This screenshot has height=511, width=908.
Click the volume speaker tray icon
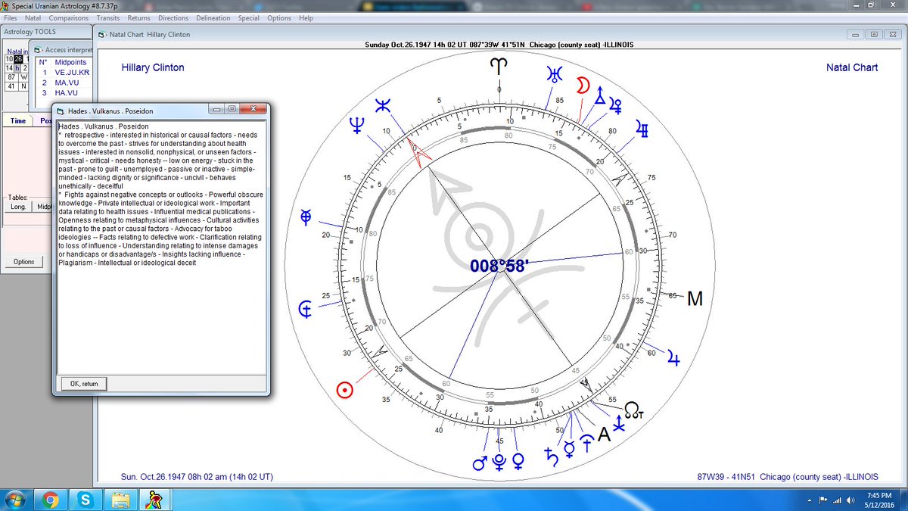(x=852, y=500)
